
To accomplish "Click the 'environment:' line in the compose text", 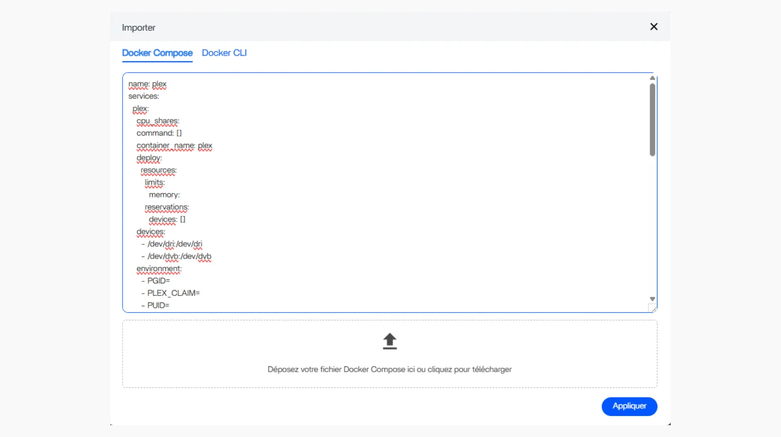I will pos(159,269).
